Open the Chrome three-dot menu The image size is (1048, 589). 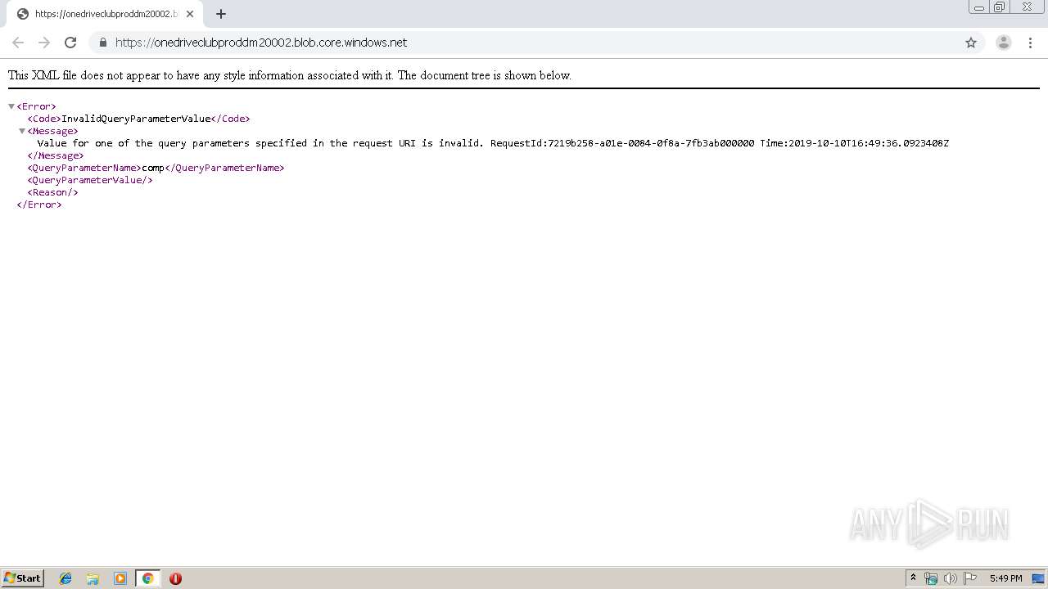point(1031,43)
